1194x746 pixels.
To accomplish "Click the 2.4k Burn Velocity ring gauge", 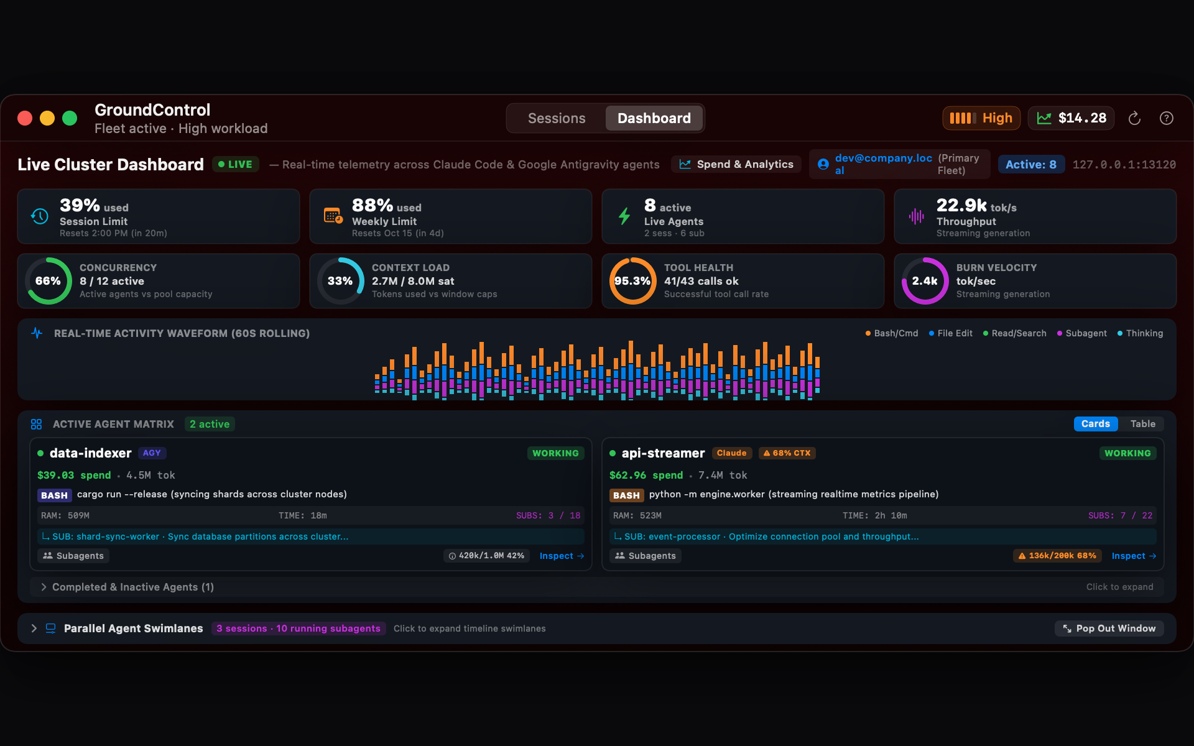I will pos(925,281).
